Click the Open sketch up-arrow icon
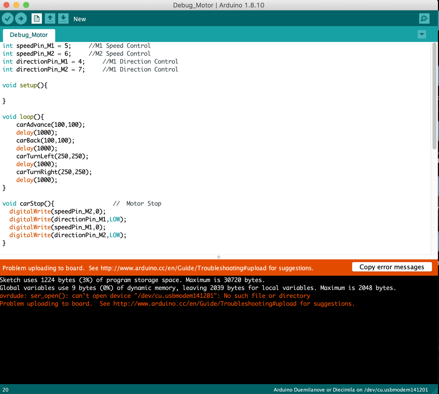The height and width of the screenshot is (394, 439). pyautogui.click(x=50, y=19)
